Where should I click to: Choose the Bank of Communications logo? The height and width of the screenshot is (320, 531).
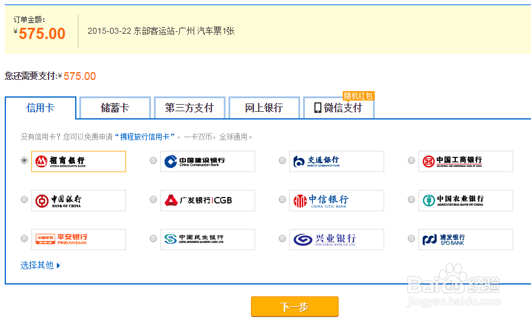click(x=336, y=161)
